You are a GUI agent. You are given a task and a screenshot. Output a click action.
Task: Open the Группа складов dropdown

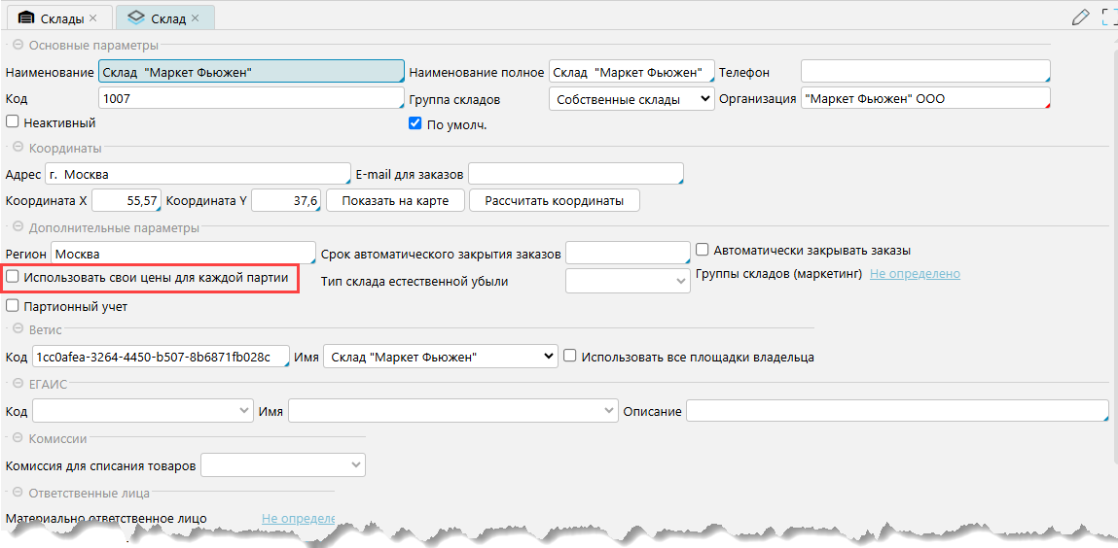pos(631,99)
